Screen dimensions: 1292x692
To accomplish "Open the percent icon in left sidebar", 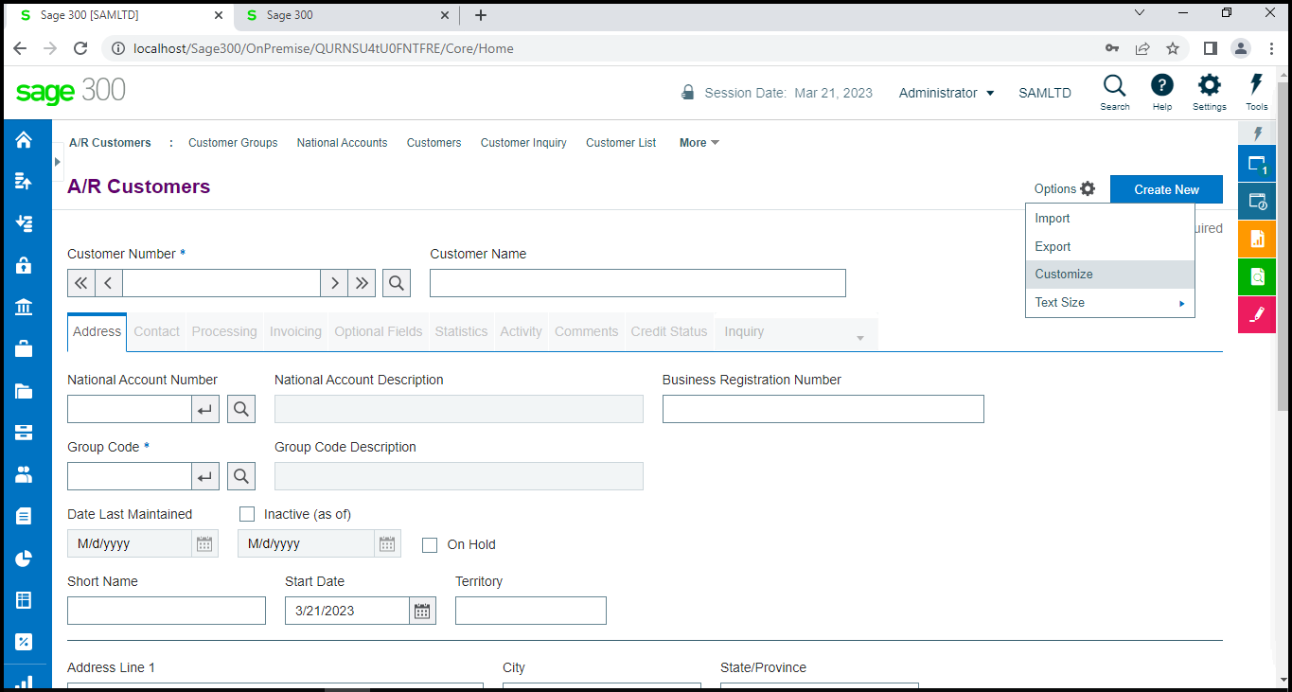I will tap(24, 642).
